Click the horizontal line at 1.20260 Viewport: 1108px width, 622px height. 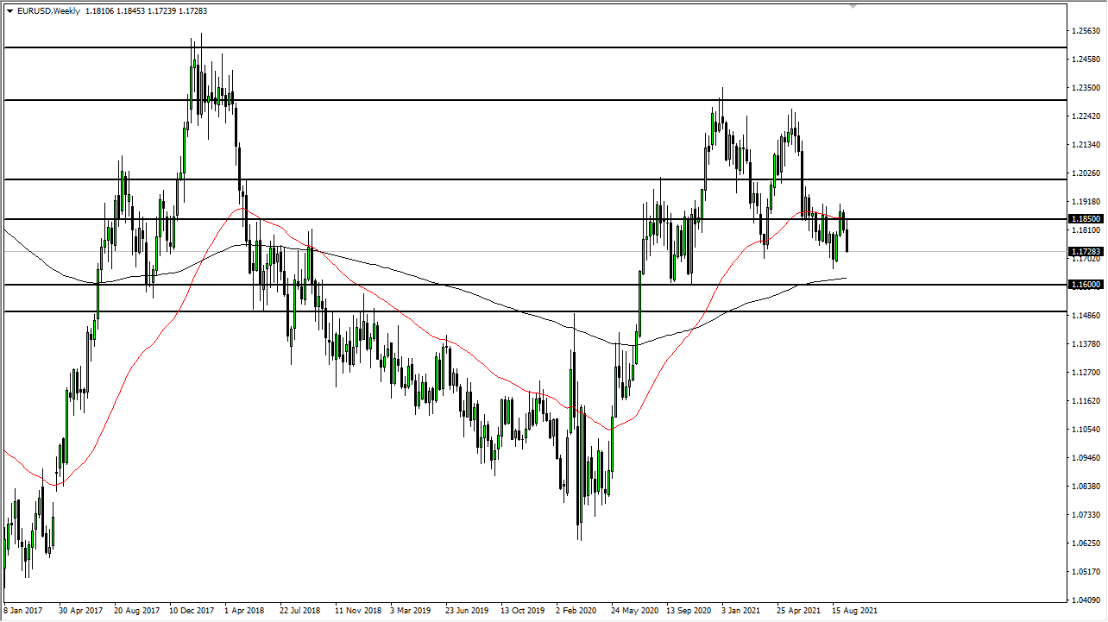tap(518, 179)
